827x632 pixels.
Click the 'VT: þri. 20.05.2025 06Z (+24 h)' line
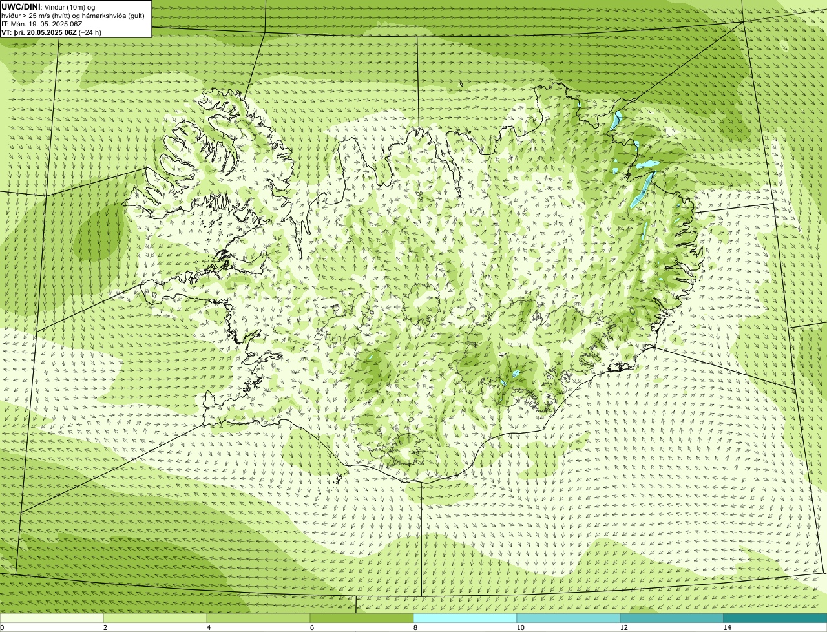52,32
